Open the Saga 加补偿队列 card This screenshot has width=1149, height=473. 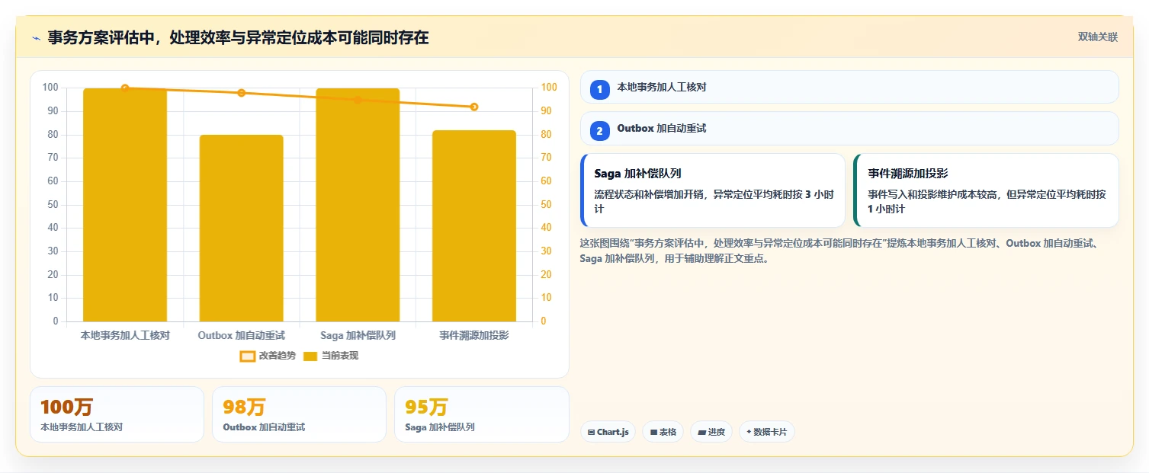pyautogui.click(x=713, y=190)
